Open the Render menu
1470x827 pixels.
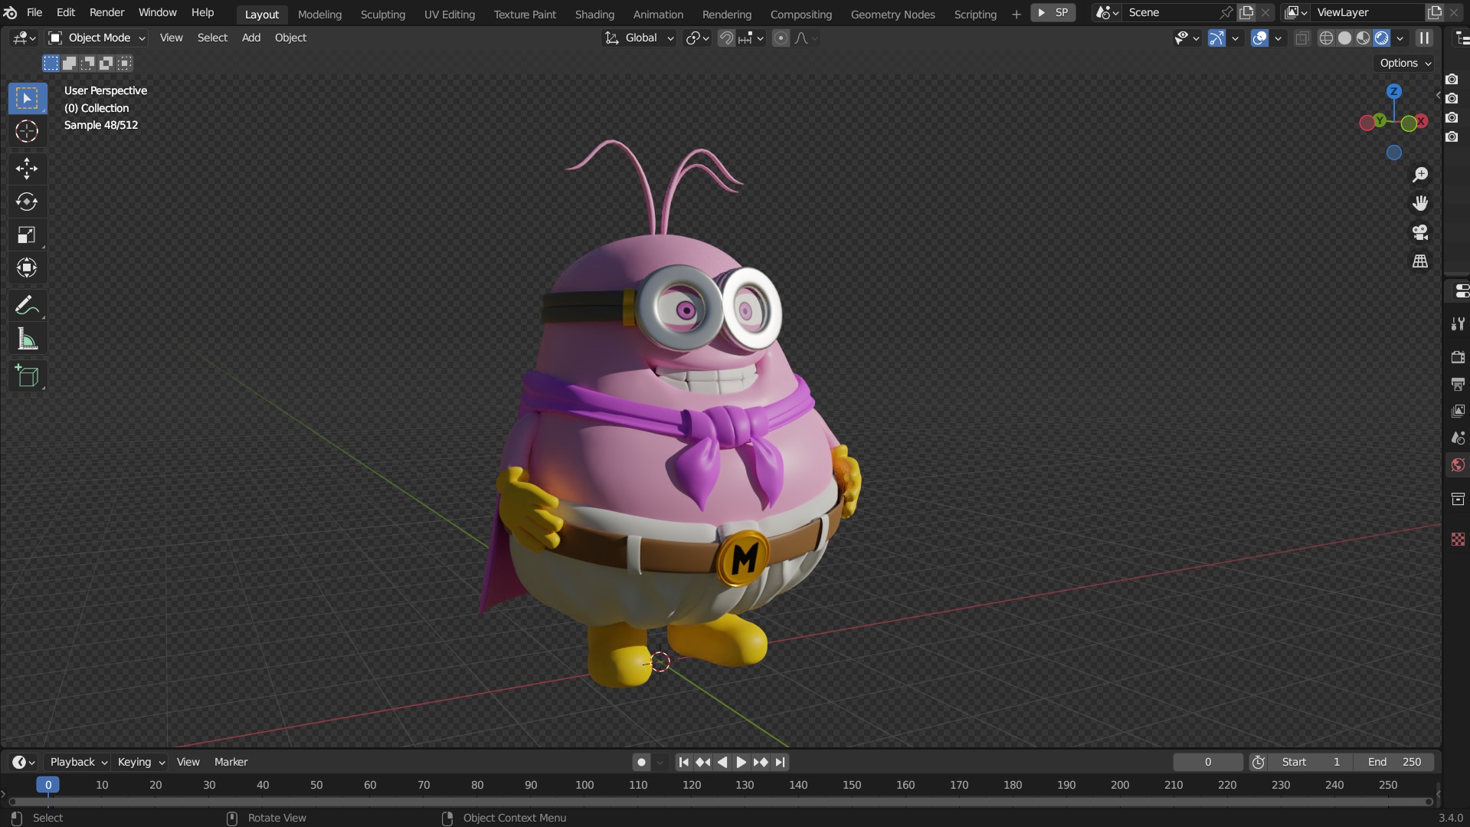(x=106, y=12)
